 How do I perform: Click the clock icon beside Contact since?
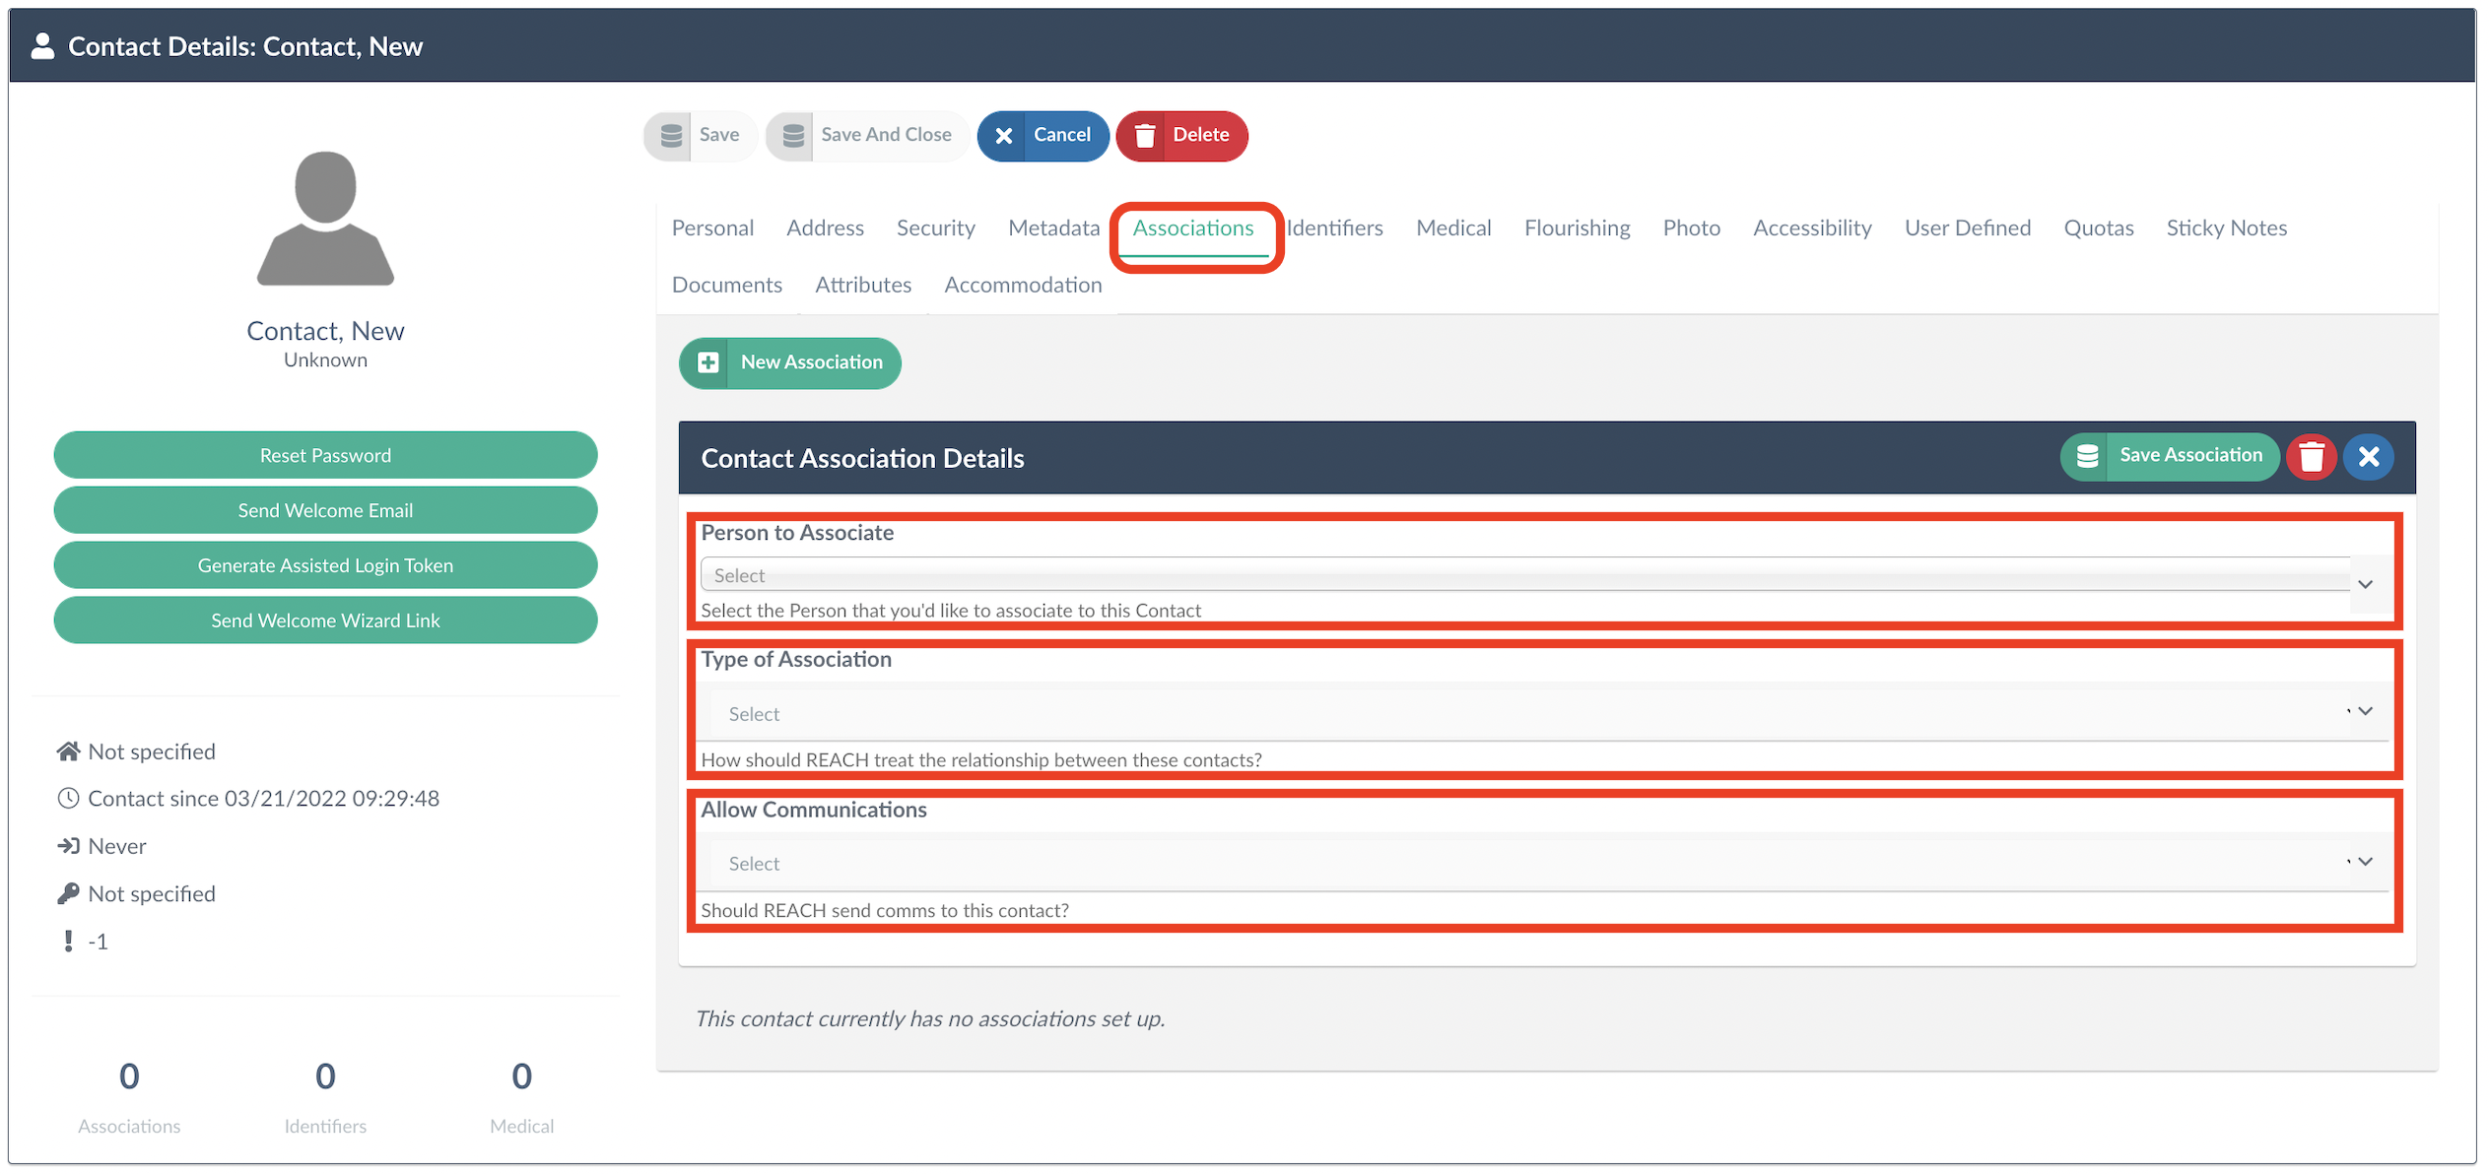coord(68,799)
